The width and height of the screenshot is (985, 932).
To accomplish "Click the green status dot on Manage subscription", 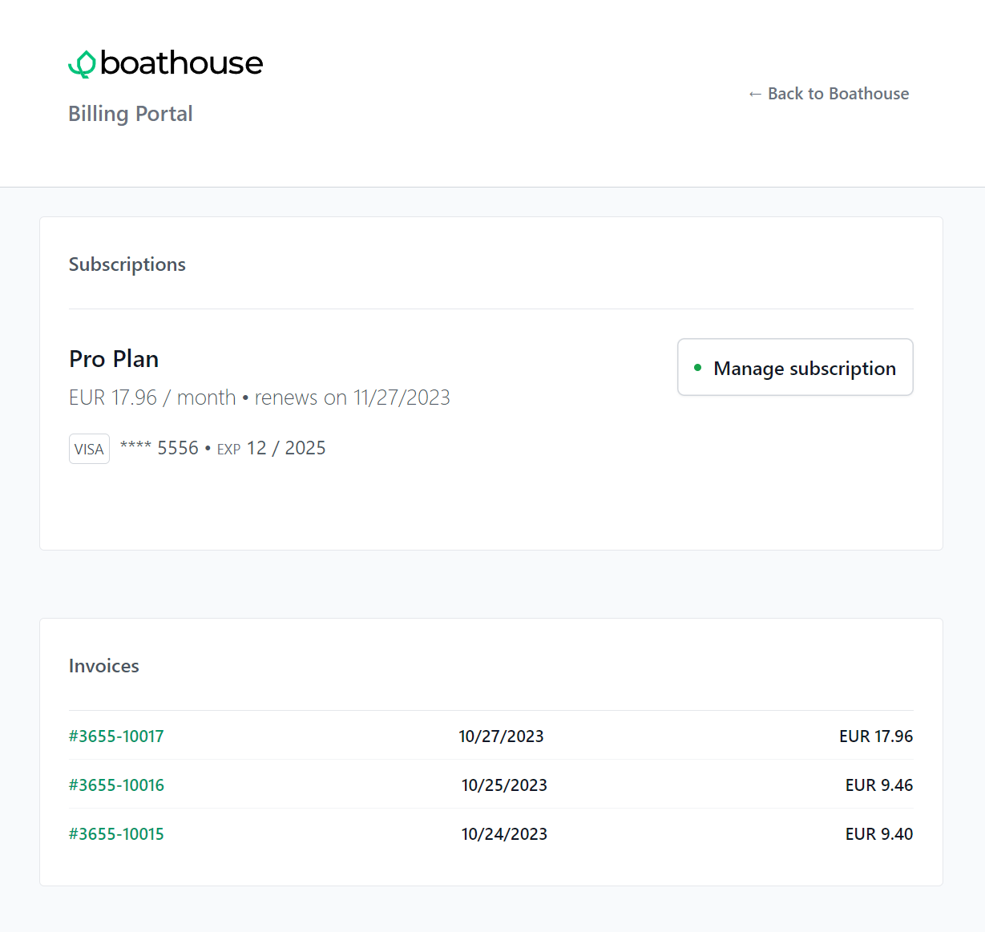I will click(698, 368).
